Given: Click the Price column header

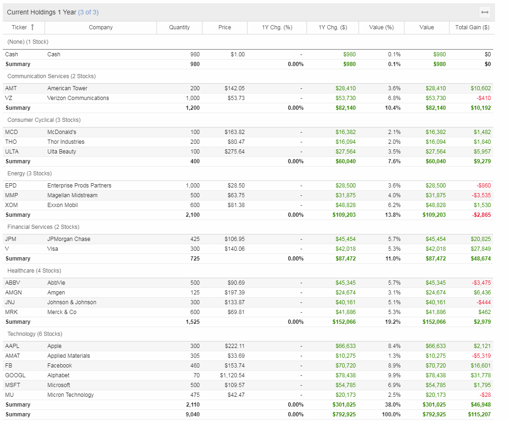Looking at the screenshot, I should pyautogui.click(x=225, y=27).
